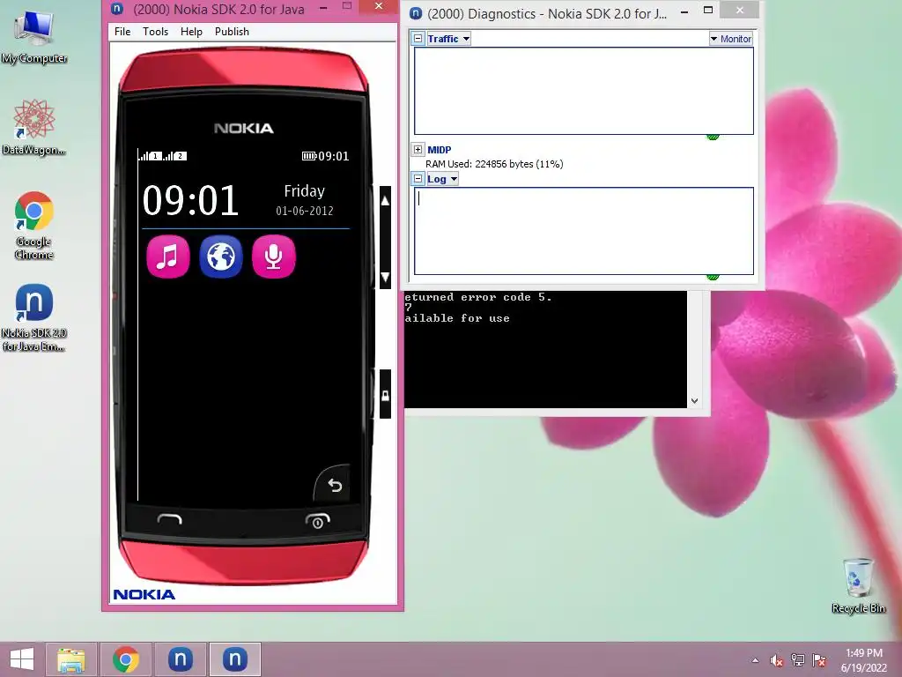Open the Publish menu in Nokia SDK

coord(232,32)
